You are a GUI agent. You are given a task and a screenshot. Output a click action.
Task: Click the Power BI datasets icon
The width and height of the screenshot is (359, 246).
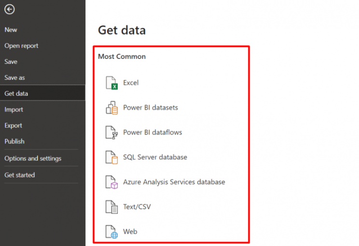[x=111, y=108]
